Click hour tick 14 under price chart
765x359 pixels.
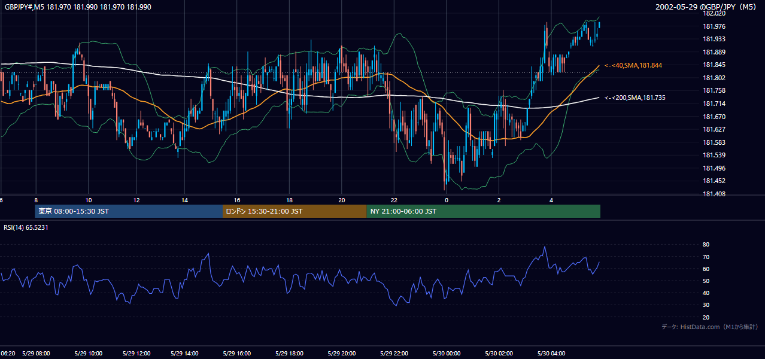pos(184,200)
